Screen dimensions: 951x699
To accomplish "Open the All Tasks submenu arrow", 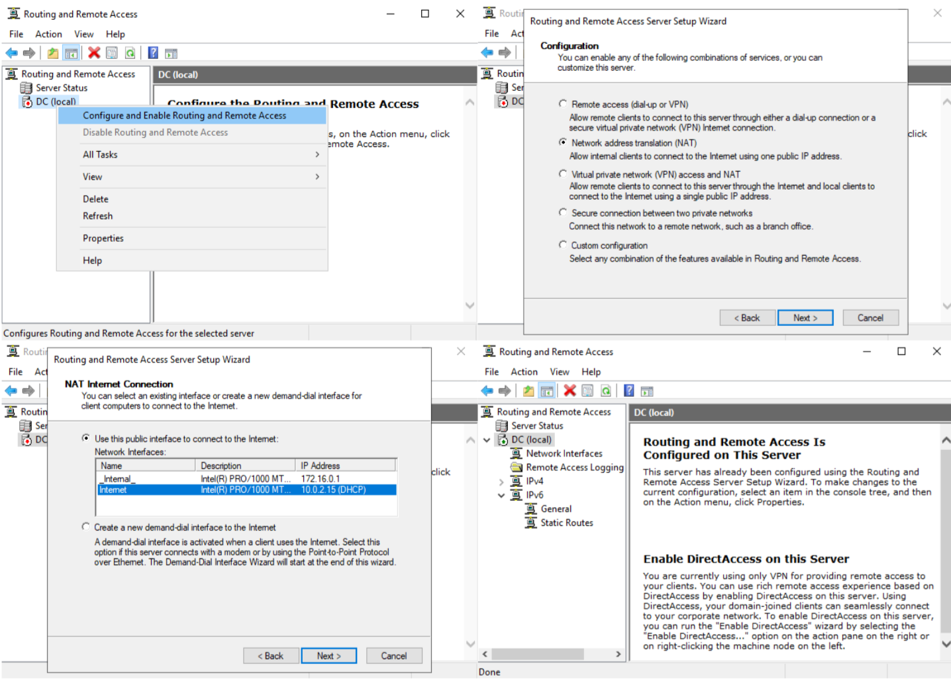I will click(317, 155).
